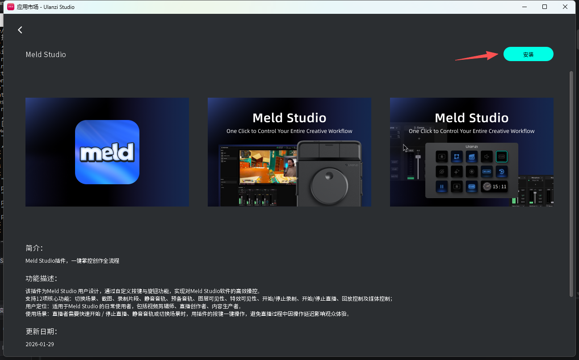The width and height of the screenshot is (579, 360).
Task: Mute via the crossed speaker key
Action: coord(487,157)
